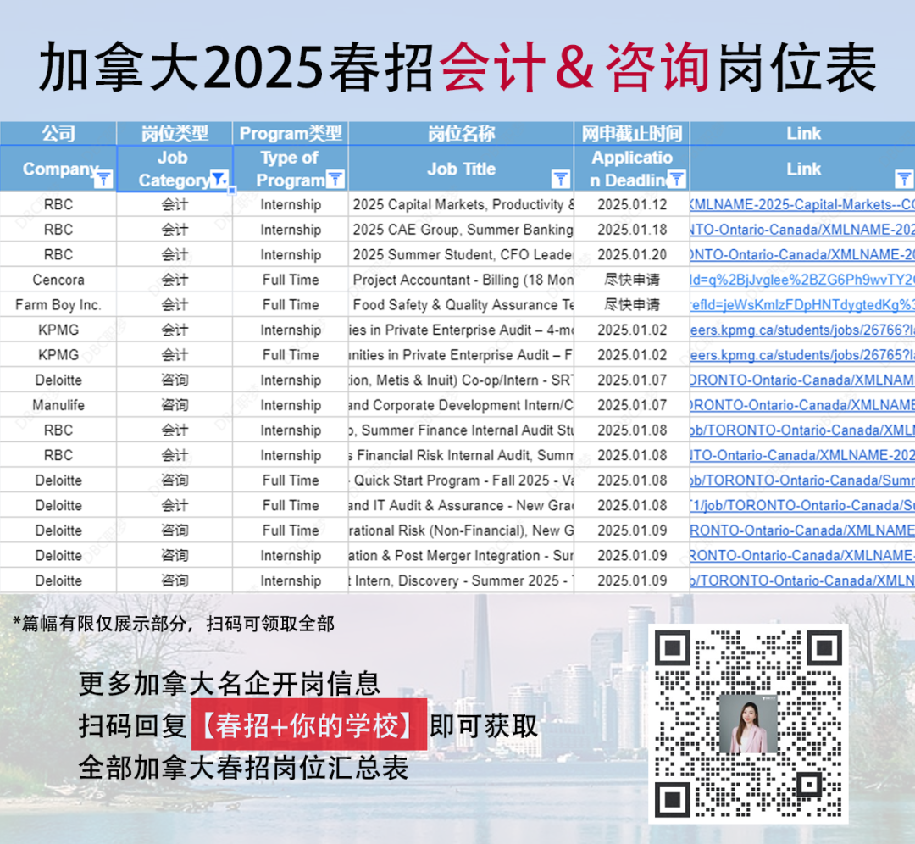Open the XMLNAME-2025-Capital-Markets link
Screen dimensions: 915x844
pos(801,205)
